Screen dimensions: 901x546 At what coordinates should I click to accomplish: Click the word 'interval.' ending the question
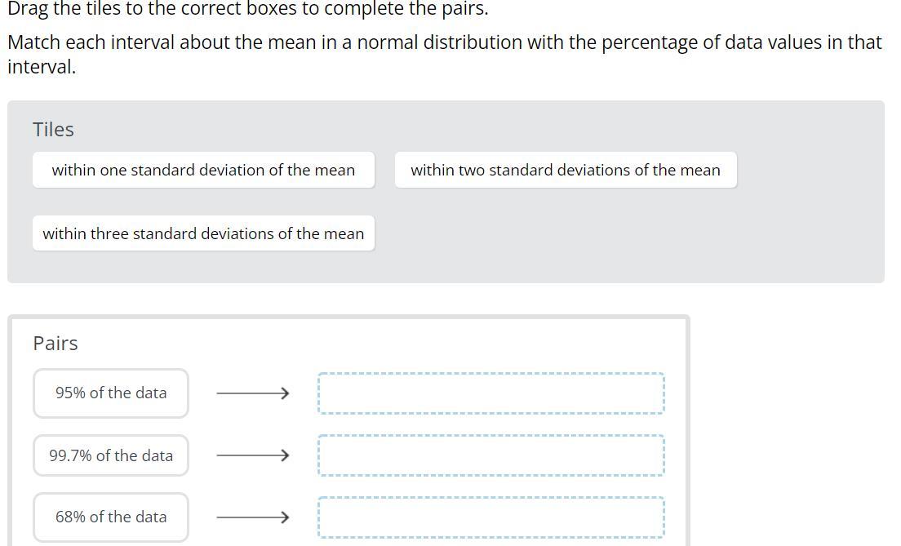[42, 67]
